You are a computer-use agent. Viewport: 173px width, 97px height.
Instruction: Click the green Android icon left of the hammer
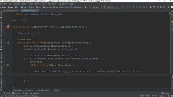tap(85, 7)
